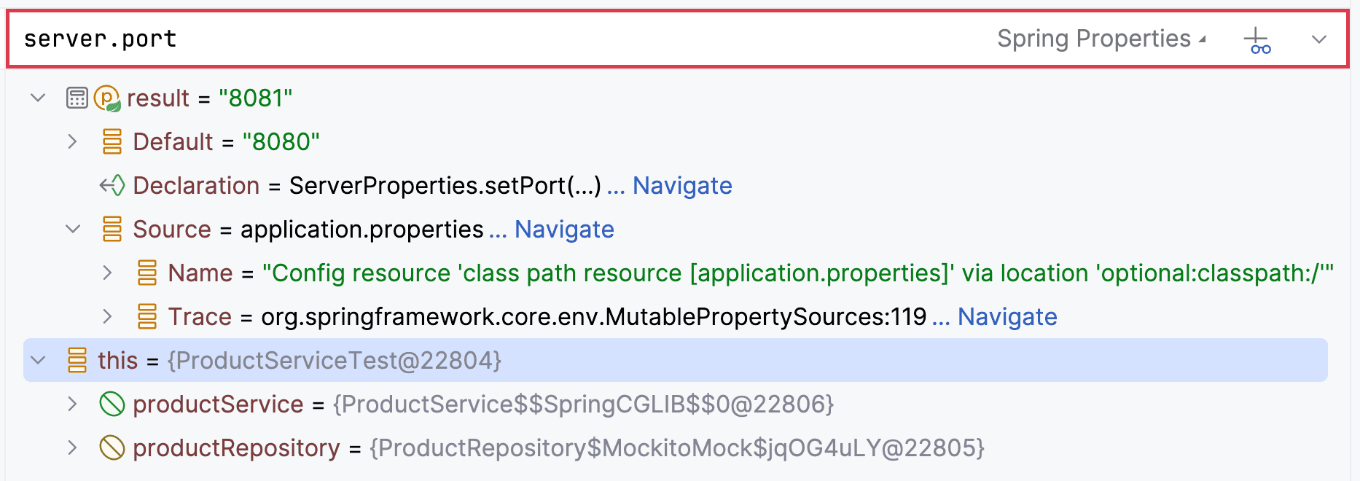Expand the Default value node

click(x=72, y=141)
